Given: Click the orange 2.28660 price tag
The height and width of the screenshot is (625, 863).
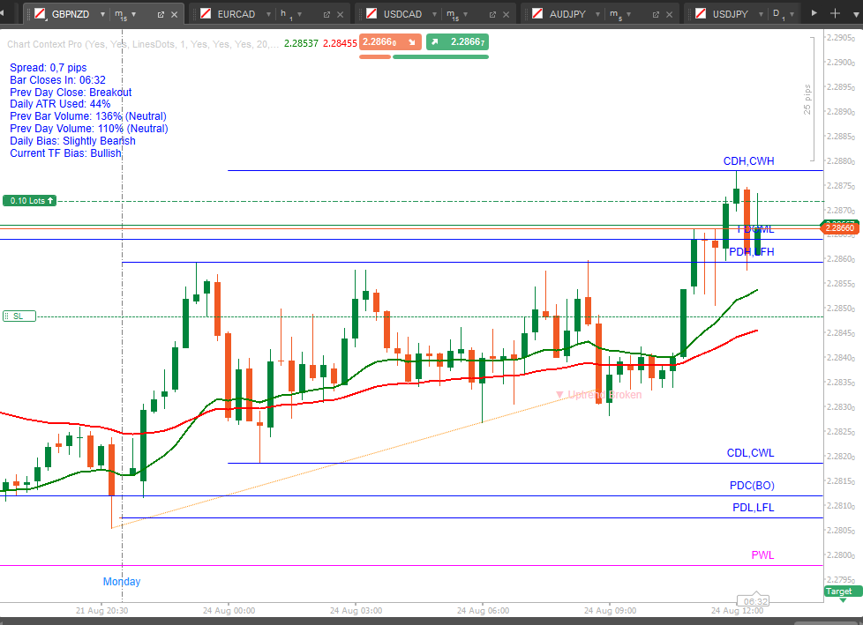Looking at the screenshot, I should (x=839, y=227).
